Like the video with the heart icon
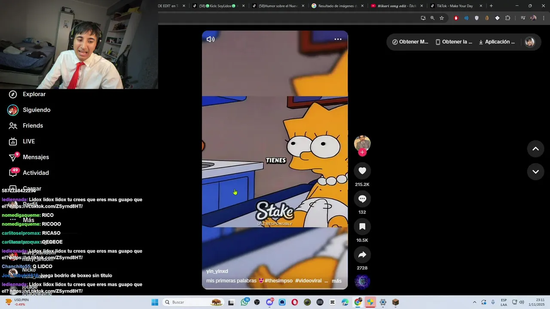550x309 pixels. [x=362, y=171]
